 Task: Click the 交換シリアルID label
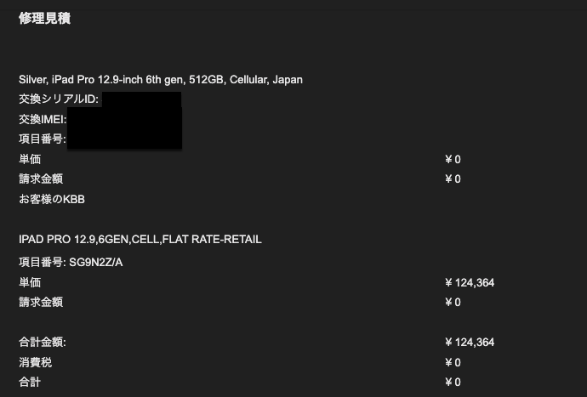59,99
